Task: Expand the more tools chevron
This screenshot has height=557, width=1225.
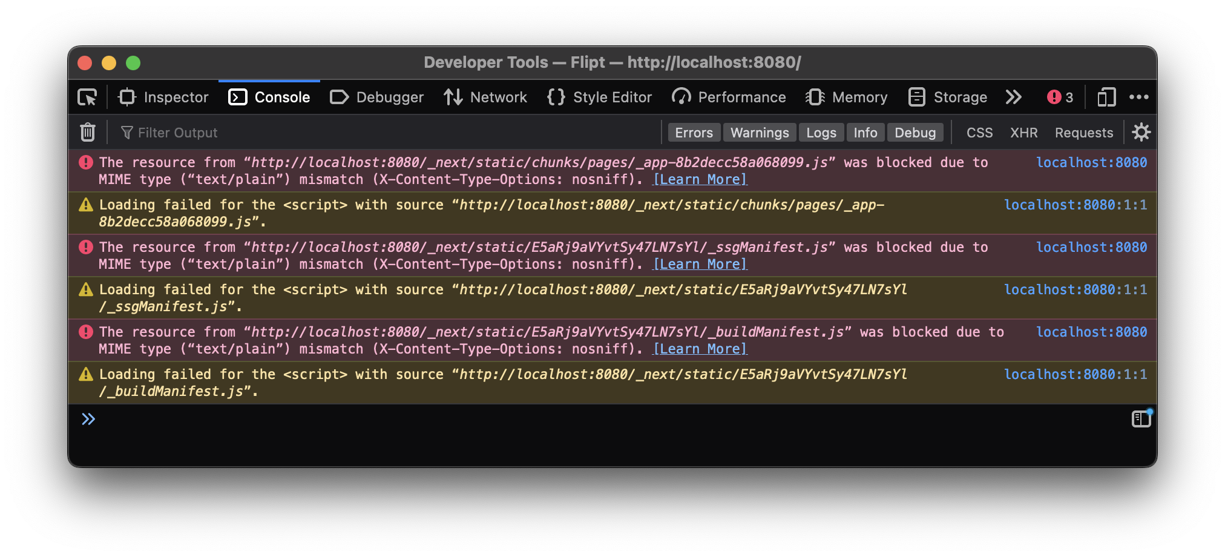Action: point(1014,97)
